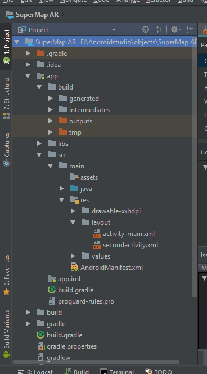Expand the tmp folder

click(50, 132)
